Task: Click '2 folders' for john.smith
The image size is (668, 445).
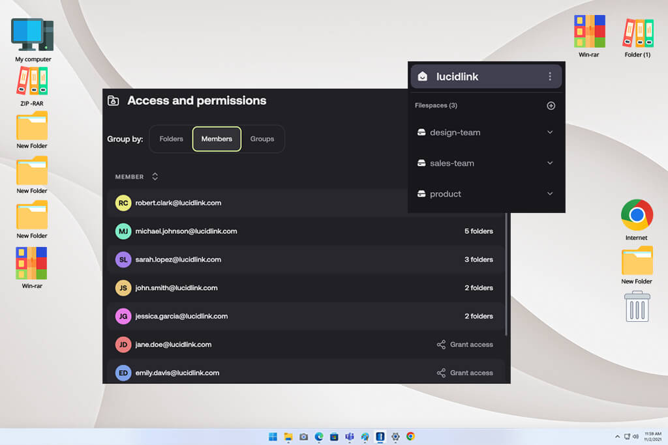Action: coord(479,287)
